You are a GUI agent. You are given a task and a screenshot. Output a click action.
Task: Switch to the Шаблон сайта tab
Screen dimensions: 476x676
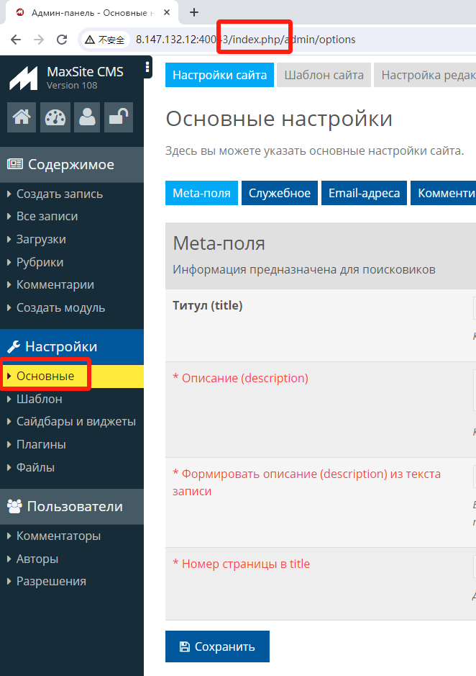(x=324, y=75)
